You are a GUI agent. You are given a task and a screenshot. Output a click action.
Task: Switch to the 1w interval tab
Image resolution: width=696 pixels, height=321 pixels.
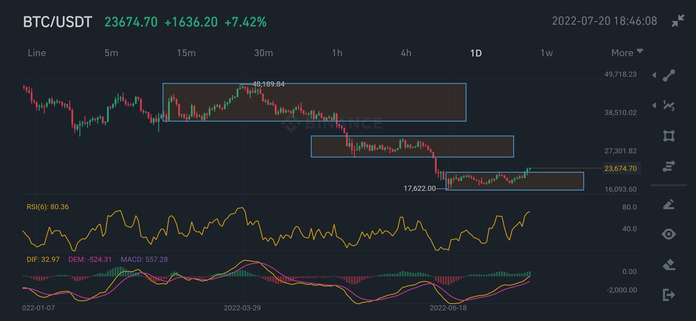(546, 53)
